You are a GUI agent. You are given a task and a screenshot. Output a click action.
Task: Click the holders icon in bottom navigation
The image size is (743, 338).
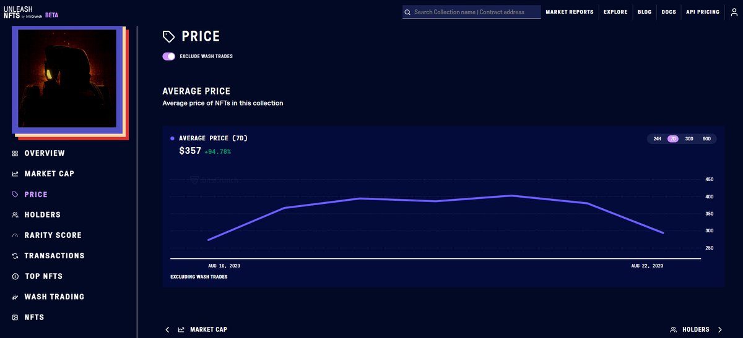click(x=673, y=330)
